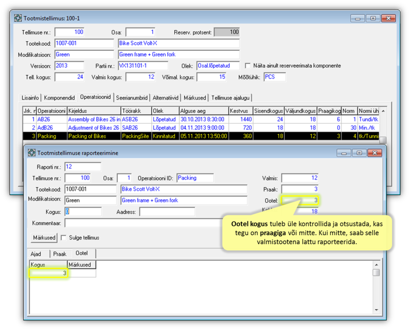Close the Tootmistellimus: 100-1 window
This screenshot has height=330, width=410.
(389, 18)
